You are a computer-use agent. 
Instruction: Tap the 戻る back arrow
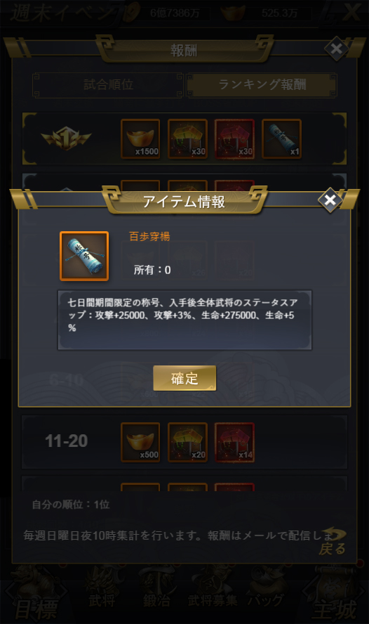[x=333, y=542]
